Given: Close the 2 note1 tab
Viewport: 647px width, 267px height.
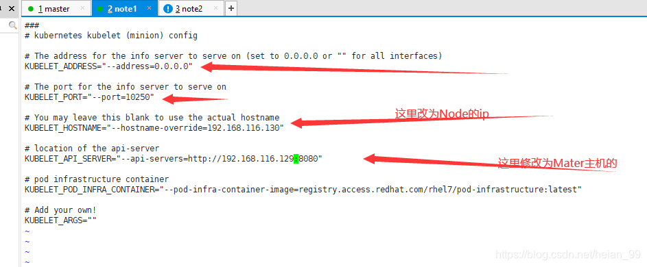Looking at the screenshot, I should (149, 8).
